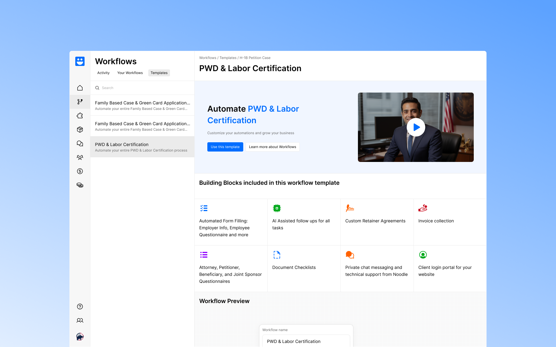Switch to the Activity tab

(x=103, y=73)
